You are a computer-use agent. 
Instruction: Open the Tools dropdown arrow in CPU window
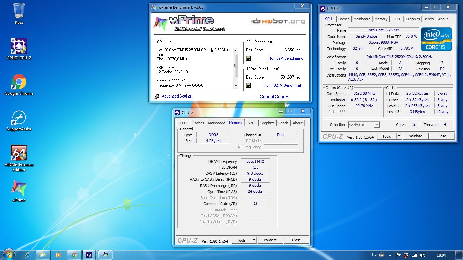399,136
